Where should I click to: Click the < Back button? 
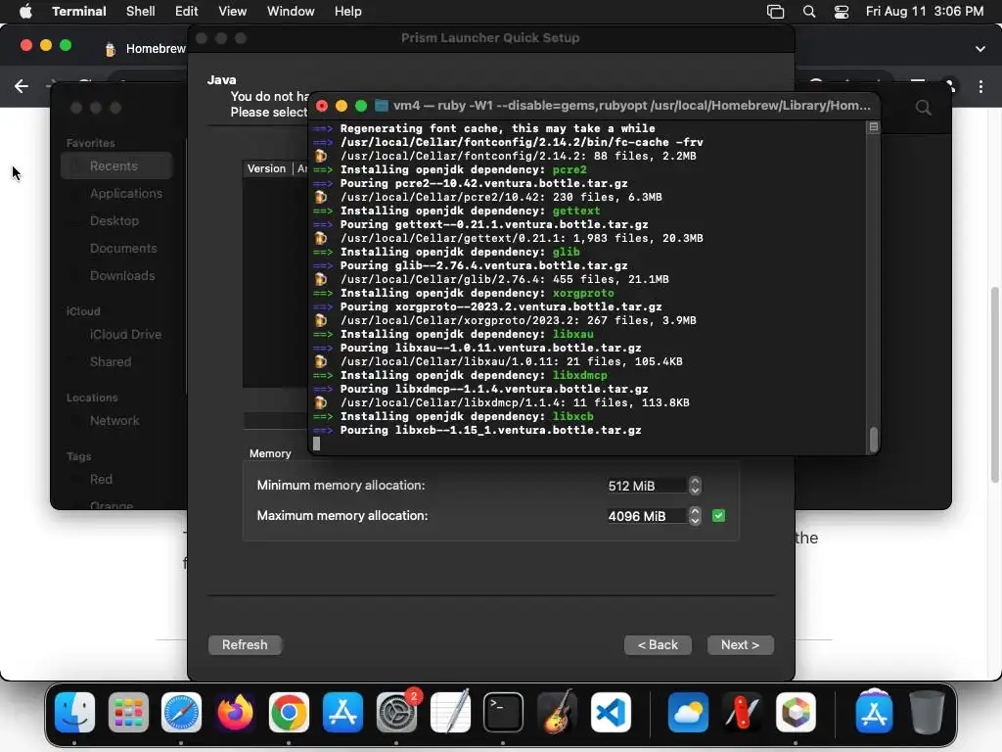658,644
